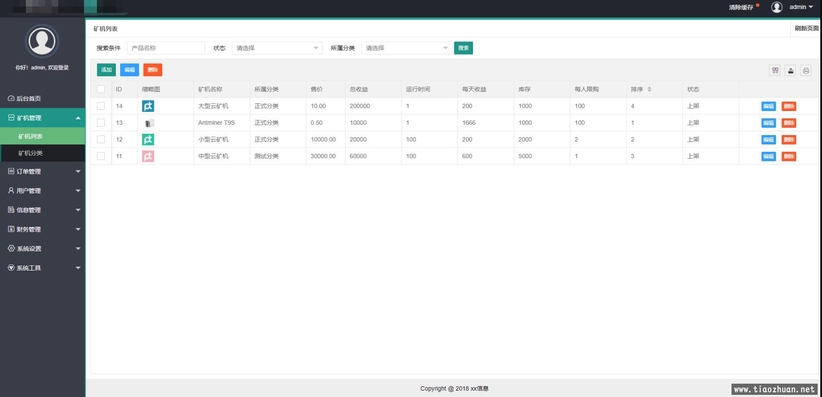822x397 pixels.
Task: Click the green 搜索 button
Action: click(x=464, y=48)
